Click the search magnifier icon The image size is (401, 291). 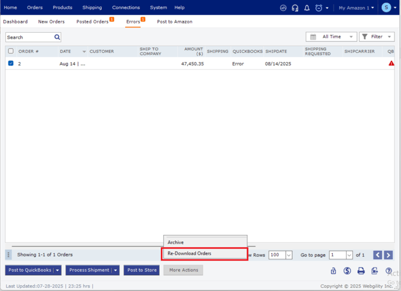click(x=57, y=37)
